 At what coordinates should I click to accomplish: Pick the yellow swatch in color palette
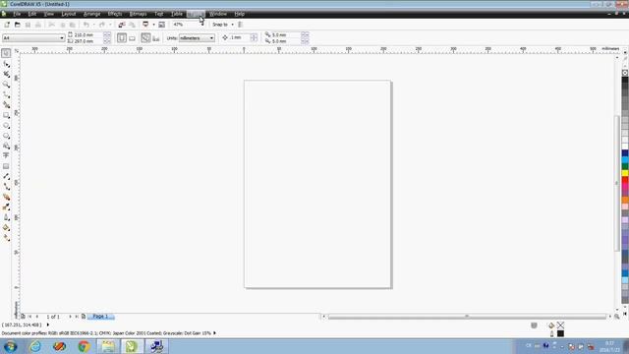[x=625, y=173]
